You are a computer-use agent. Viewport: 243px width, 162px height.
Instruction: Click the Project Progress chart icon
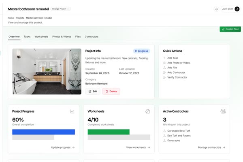tap(72, 111)
